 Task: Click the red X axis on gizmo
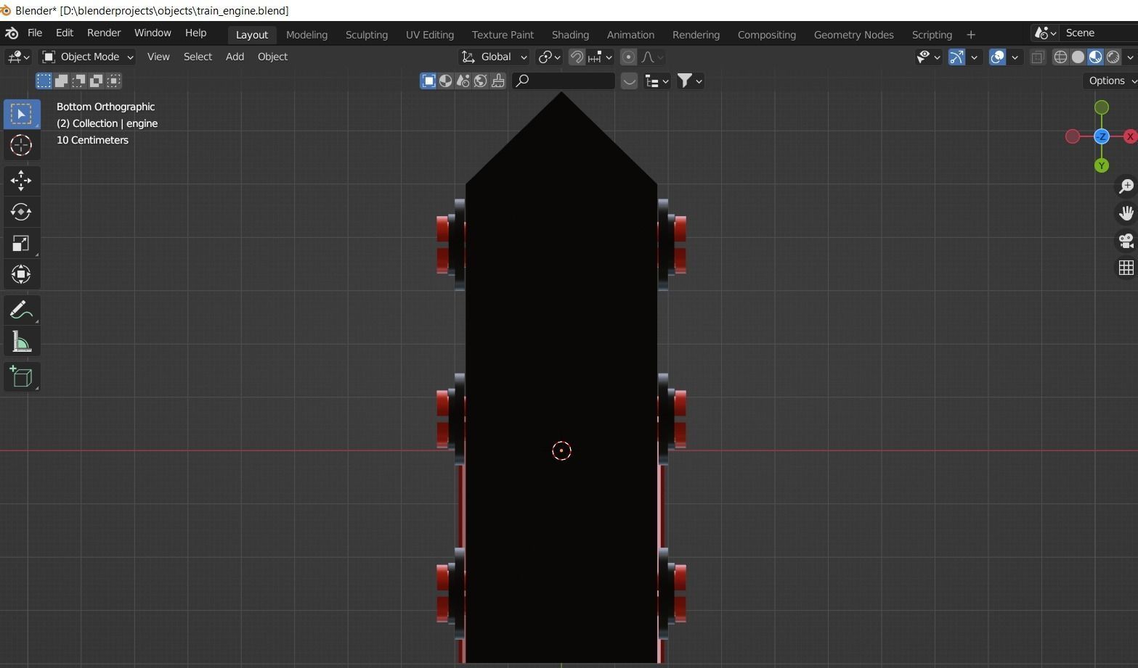pos(1130,136)
